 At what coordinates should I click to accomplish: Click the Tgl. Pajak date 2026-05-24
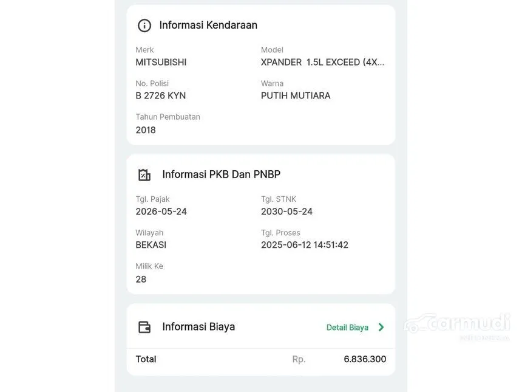click(x=161, y=211)
